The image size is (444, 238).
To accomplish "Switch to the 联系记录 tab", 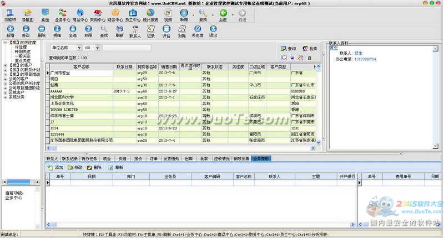I will pyautogui.click(x=70, y=159).
